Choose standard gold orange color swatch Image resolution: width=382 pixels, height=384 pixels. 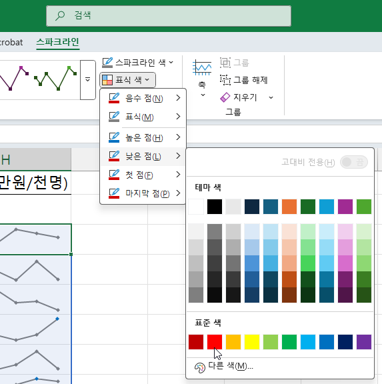click(233, 342)
